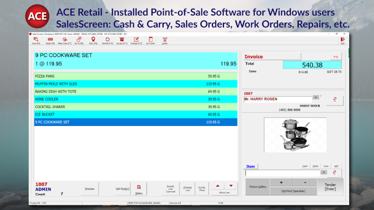The width and height of the screenshot is (374, 210).
Task: Apply discount with Disc [F9] icon
Action: pyautogui.click(x=93, y=41)
